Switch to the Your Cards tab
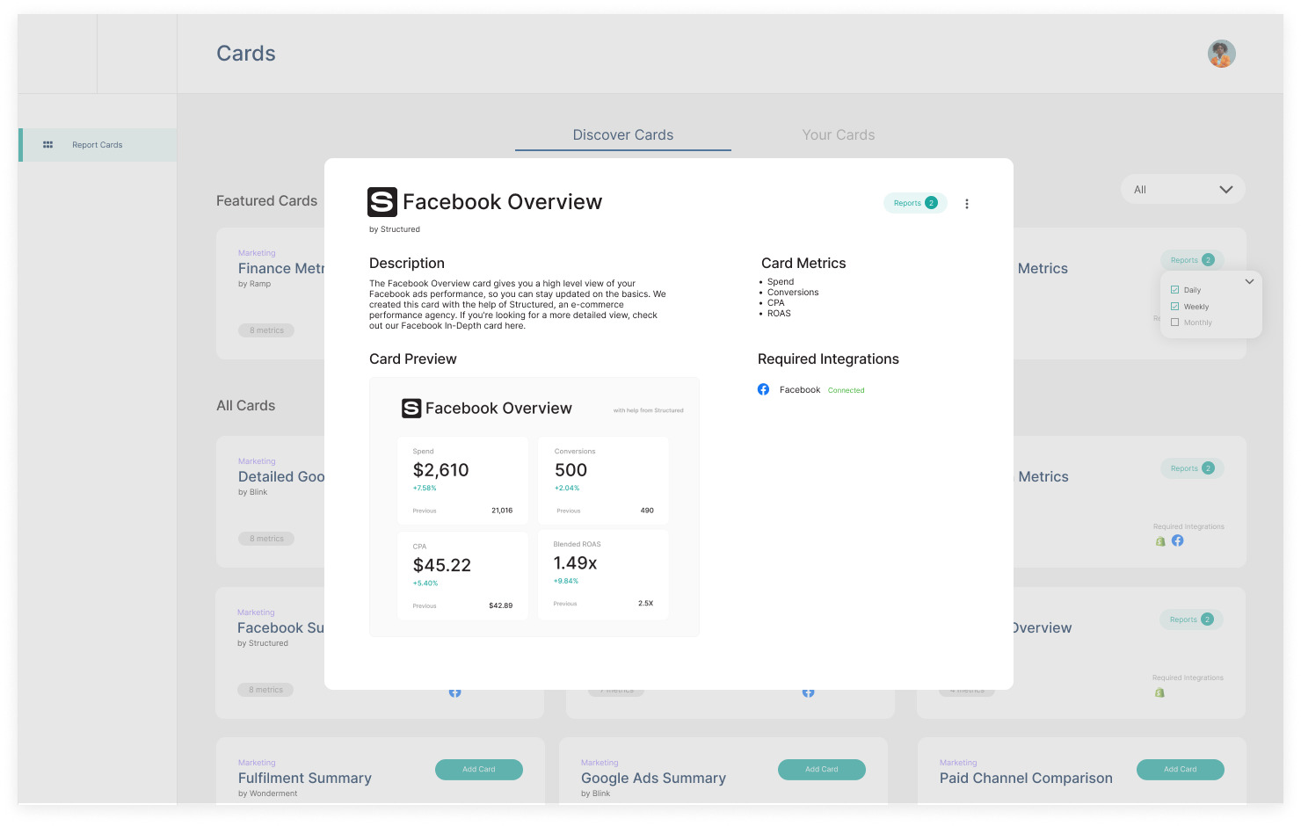Viewport: 1301px width, 826px height. [x=839, y=135]
